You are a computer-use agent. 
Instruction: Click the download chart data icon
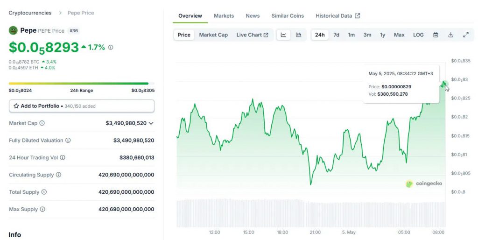click(450, 35)
